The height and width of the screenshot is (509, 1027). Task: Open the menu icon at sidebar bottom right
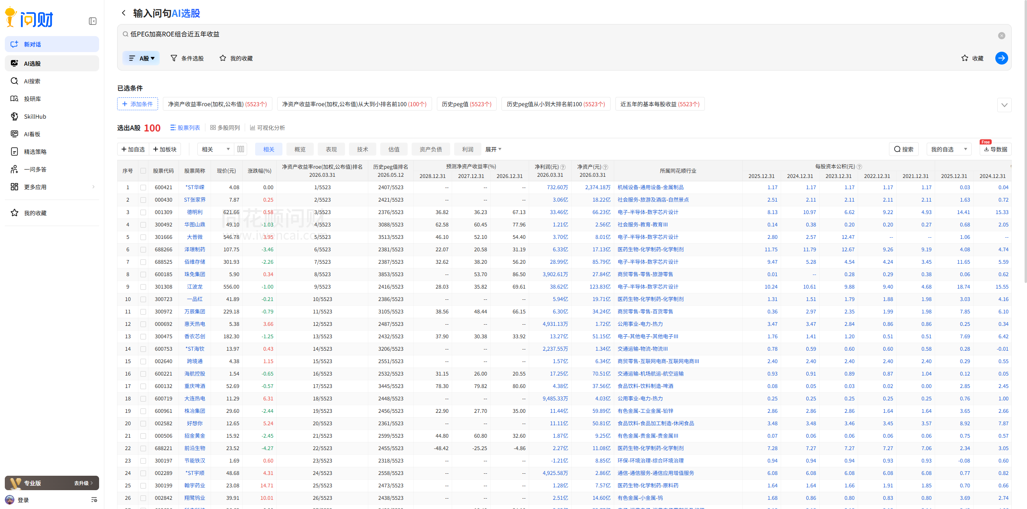[x=94, y=500]
